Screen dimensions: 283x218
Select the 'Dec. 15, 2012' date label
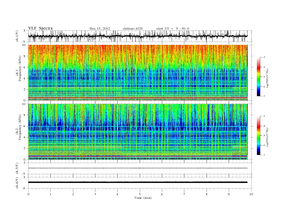click(x=100, y=28)
